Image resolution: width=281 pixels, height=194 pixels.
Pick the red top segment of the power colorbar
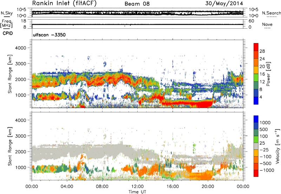click(x=256, y=47)
